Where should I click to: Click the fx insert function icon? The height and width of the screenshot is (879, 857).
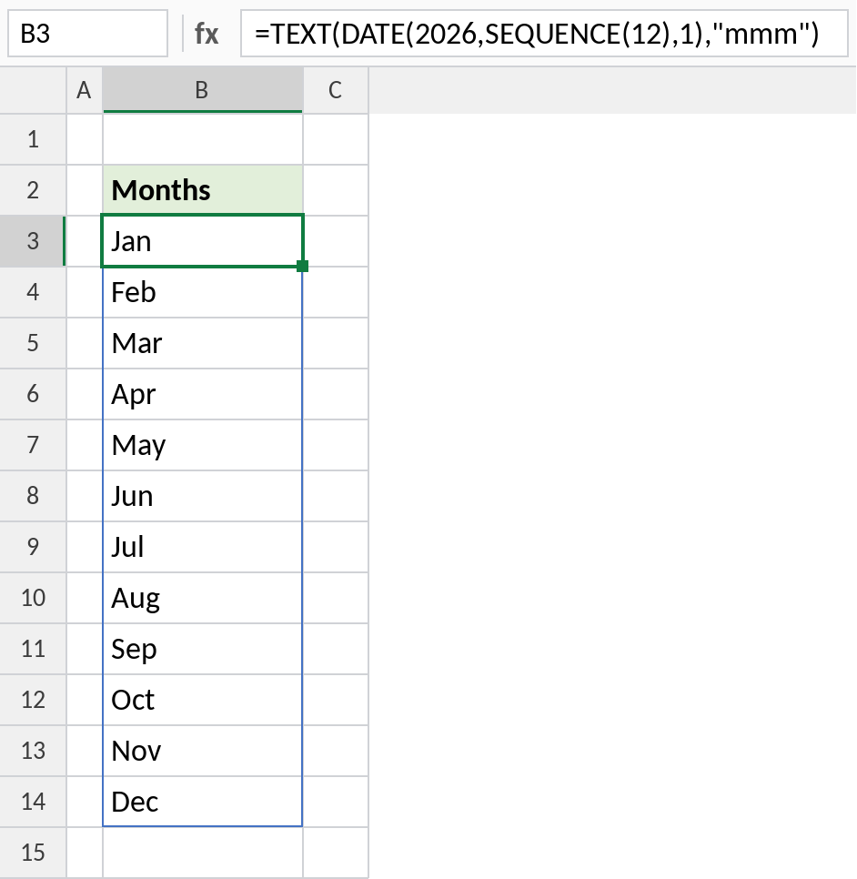207,34
